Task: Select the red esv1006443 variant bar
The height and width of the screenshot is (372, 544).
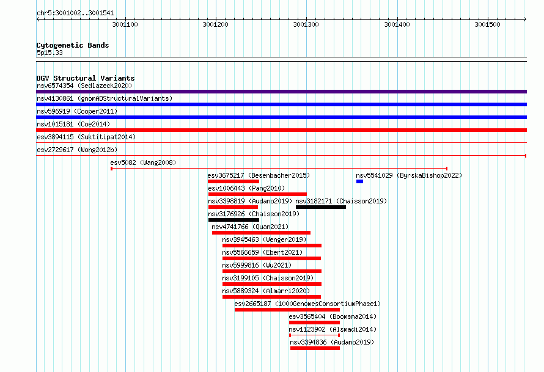Action: click(x=257, y=194)
